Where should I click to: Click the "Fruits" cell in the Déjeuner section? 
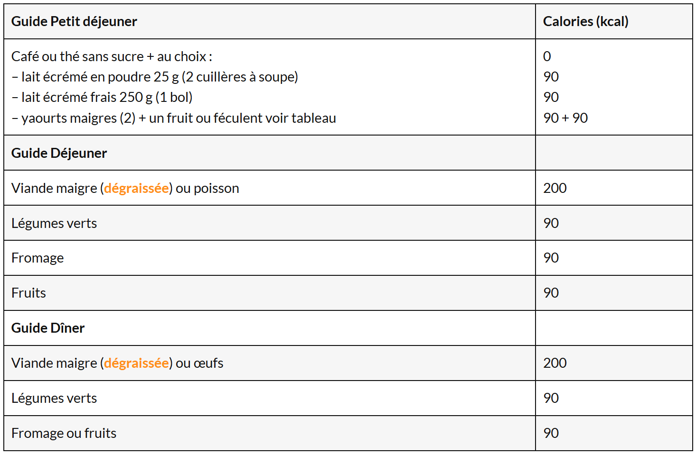tap(28, 293)
